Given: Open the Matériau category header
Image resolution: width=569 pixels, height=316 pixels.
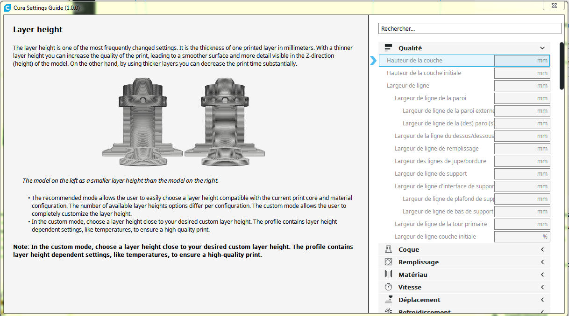Looking at the screenshot, I should 464,275.
